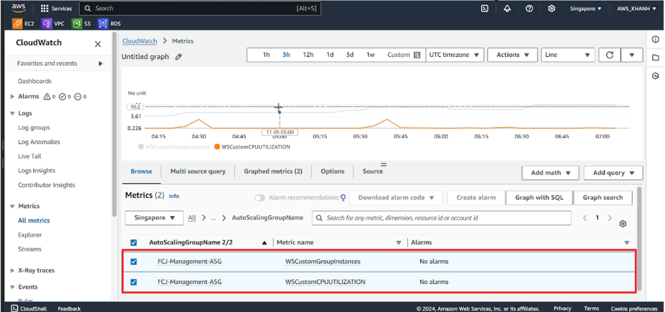Open the CloudWatch breadcrumb link
This screenshot has height=312, width=665.
pos(139,41)
